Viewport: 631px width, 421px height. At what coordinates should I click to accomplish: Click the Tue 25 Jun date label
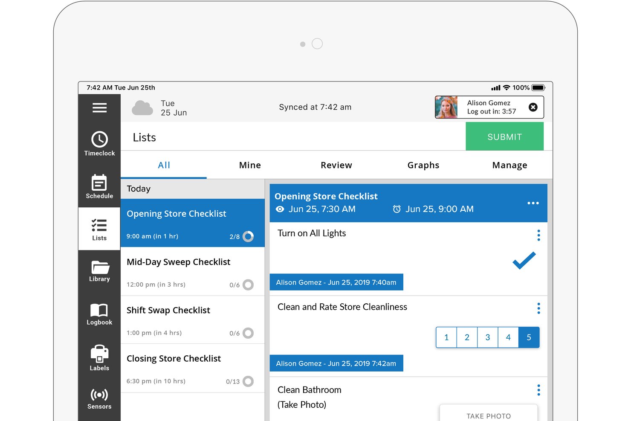coord(174,108)
